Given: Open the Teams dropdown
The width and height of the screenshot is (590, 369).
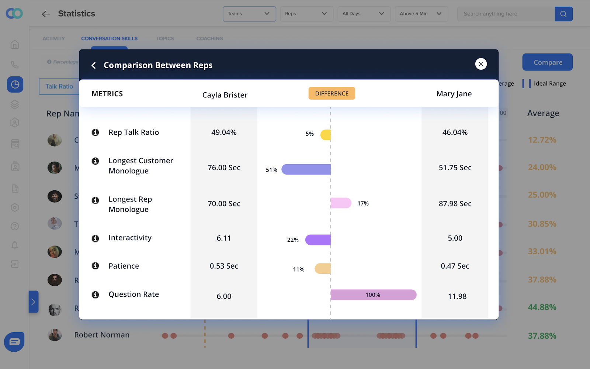Looking at the screenshot, I should pyautogui.click(x=249, y=14).
